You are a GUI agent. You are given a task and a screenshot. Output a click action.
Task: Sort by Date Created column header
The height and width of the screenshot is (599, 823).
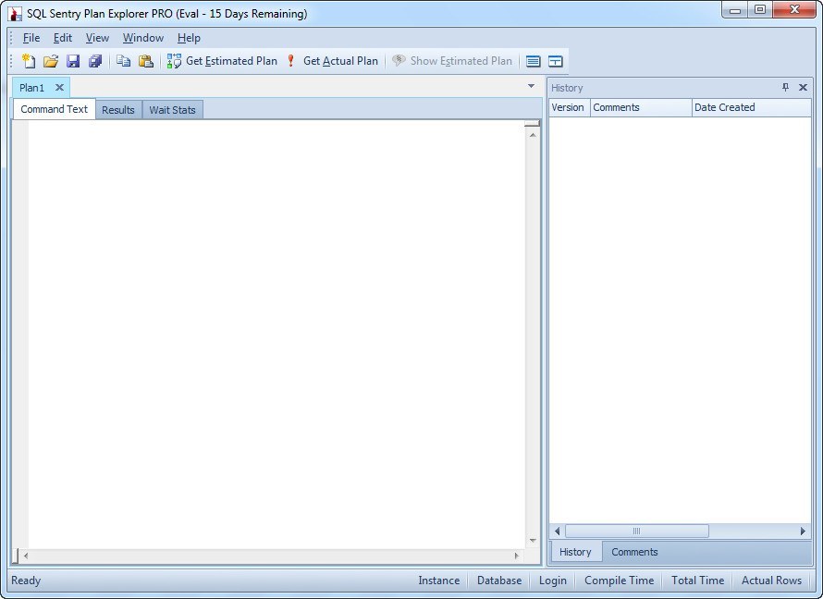point(751,107)
